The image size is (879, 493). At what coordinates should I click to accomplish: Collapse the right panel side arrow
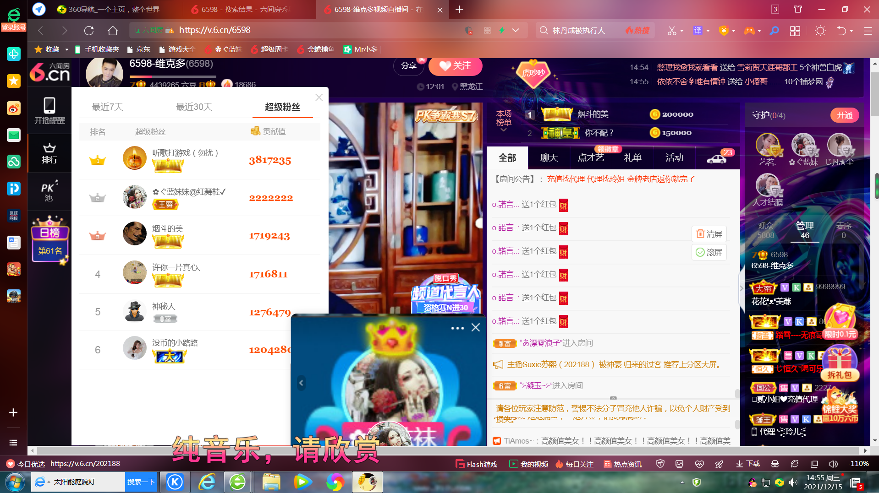[x=742, y=288]
